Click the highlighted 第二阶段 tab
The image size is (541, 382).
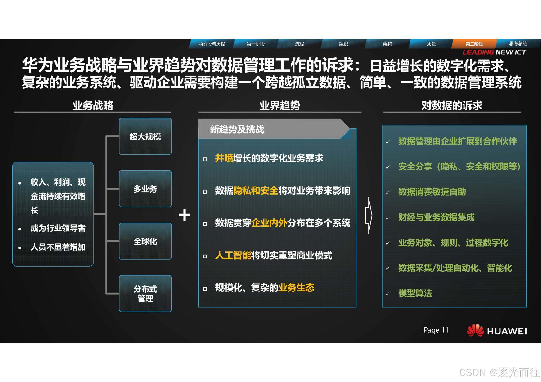[x=474, y=44]
